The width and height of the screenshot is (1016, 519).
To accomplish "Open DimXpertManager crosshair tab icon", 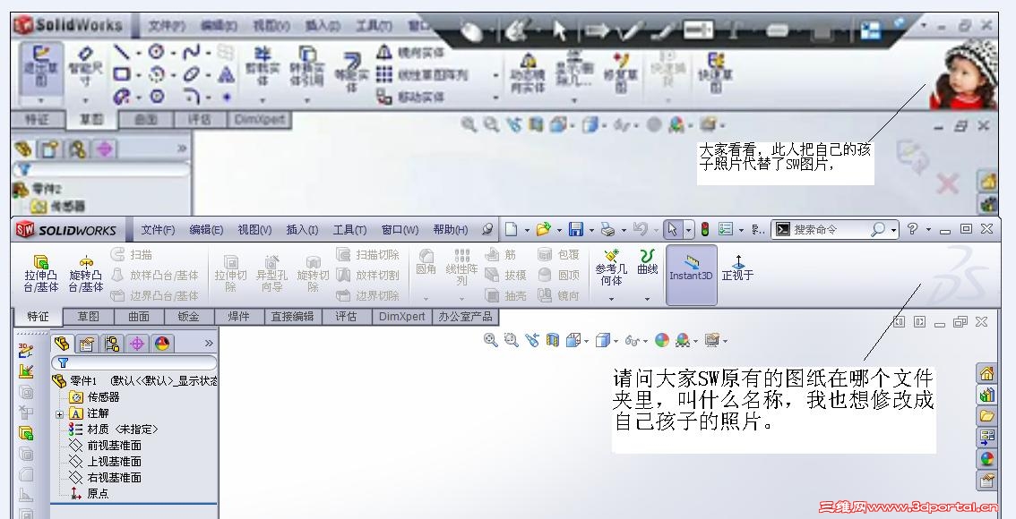I will coord(137,343).
